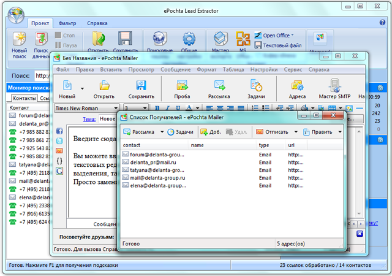Click Рассылка button in recipients list toolbar
Screen dimensions: 392x276
click(140, 132)
